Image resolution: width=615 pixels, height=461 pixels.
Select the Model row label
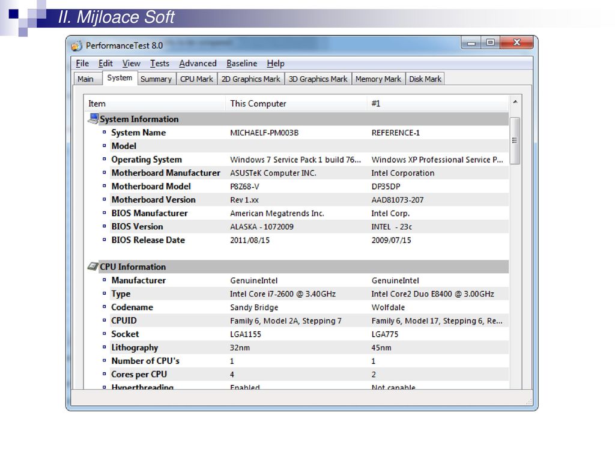pyautogui.click(x=124, y=146)
